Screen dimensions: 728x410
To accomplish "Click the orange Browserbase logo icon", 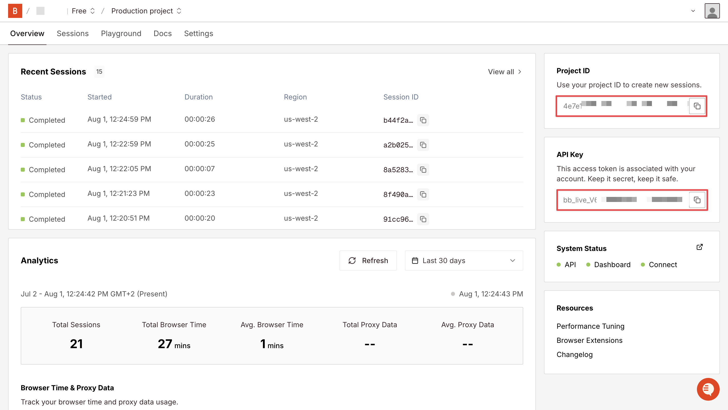I will coord(15,11).
